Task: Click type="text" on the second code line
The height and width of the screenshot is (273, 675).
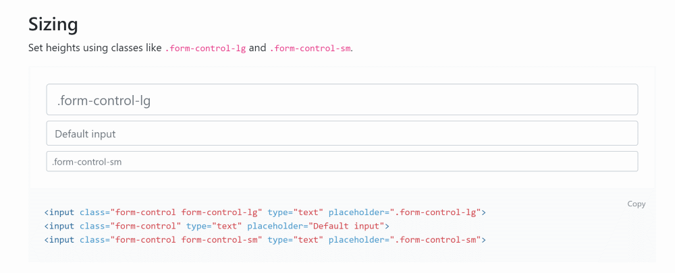Action: (214, 226)
